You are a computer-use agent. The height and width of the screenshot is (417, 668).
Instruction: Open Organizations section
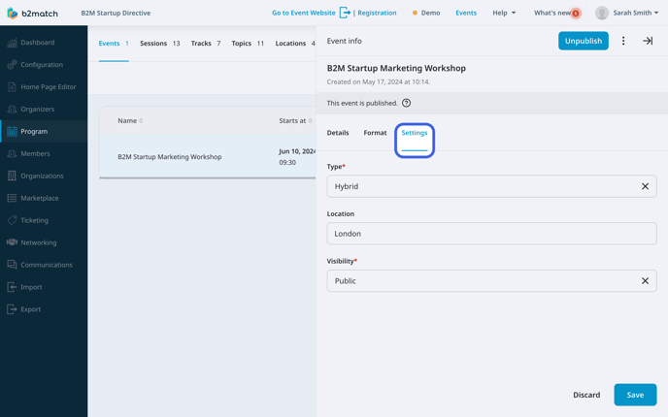coord(44,176)
